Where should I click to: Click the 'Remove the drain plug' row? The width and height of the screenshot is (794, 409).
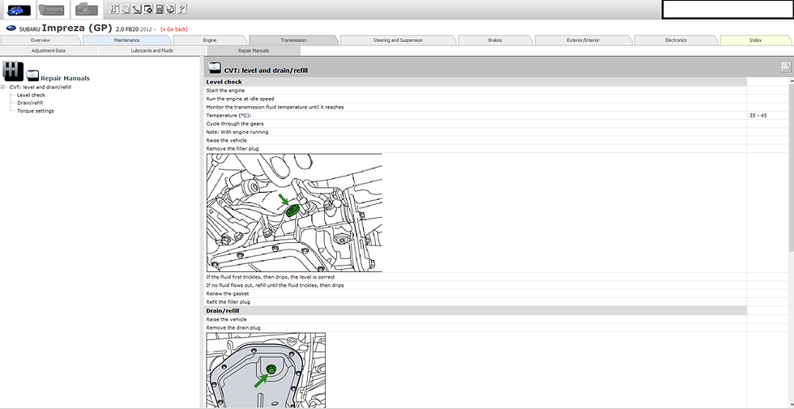[x=476, y=328]
